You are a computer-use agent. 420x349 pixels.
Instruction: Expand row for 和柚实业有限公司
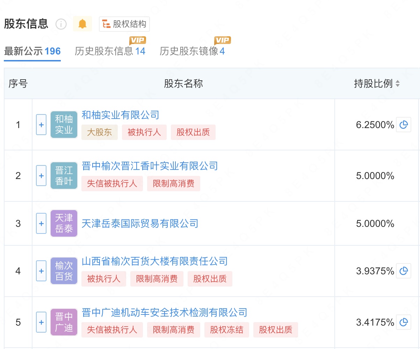(41, 125)
